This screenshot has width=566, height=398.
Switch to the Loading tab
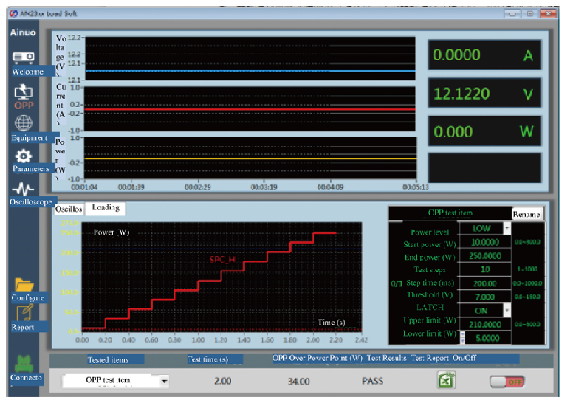[106, 208]
